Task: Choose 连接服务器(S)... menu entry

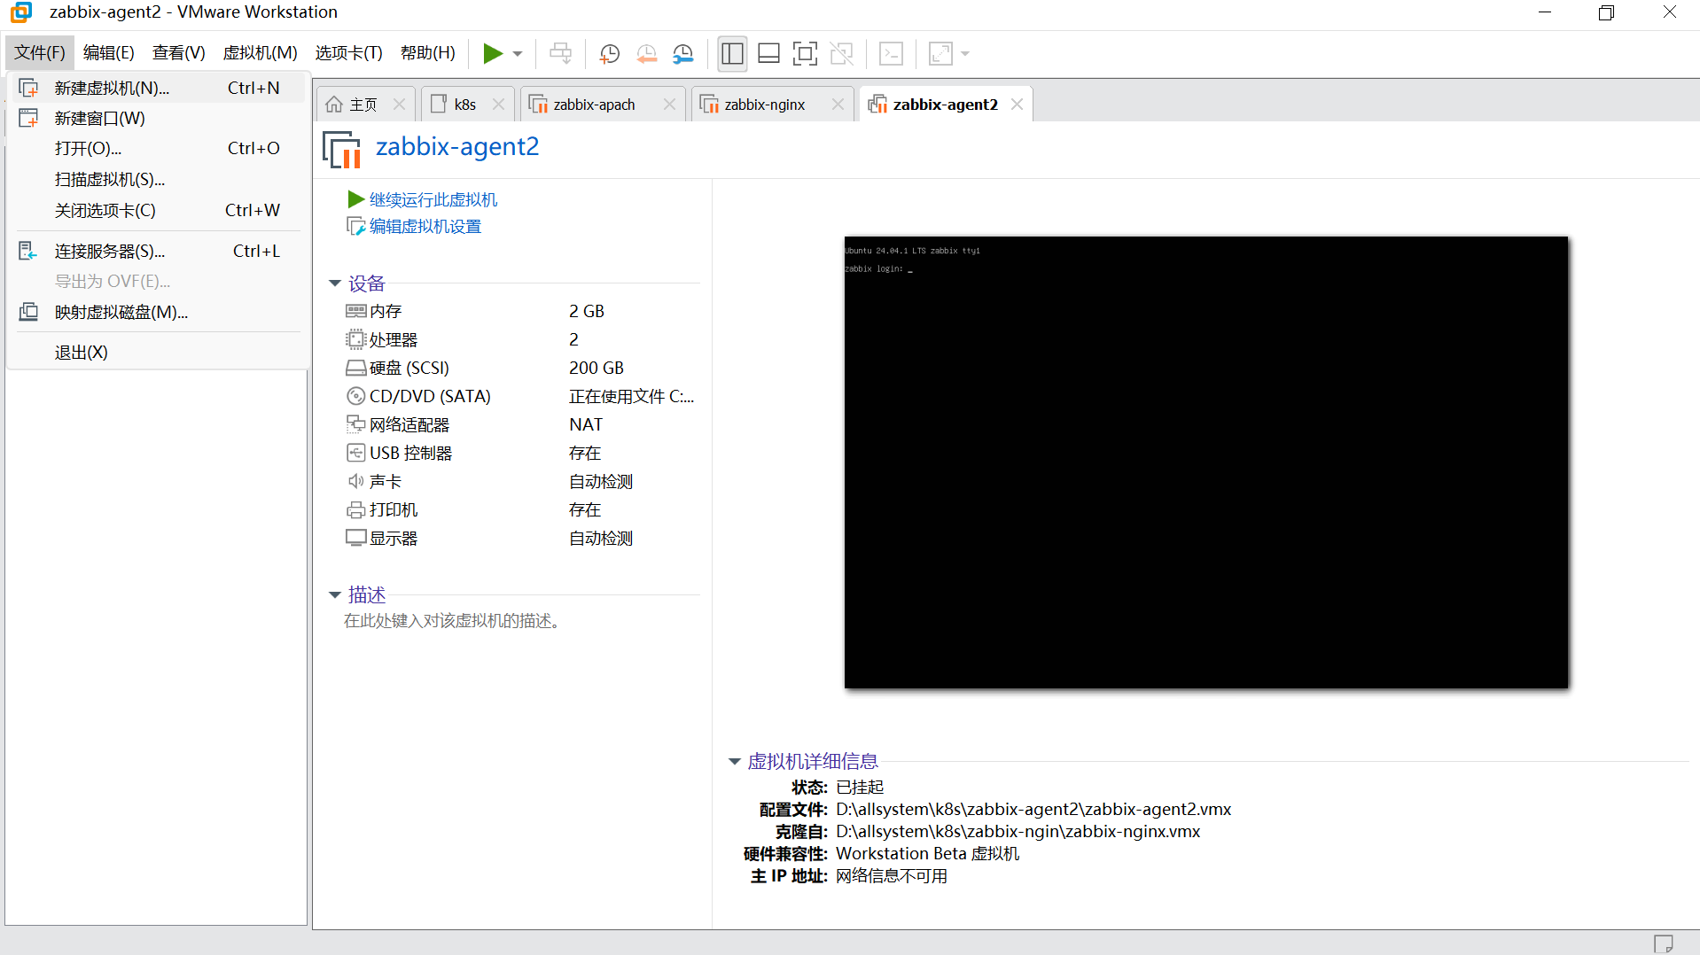Action: tap(158, 251)
